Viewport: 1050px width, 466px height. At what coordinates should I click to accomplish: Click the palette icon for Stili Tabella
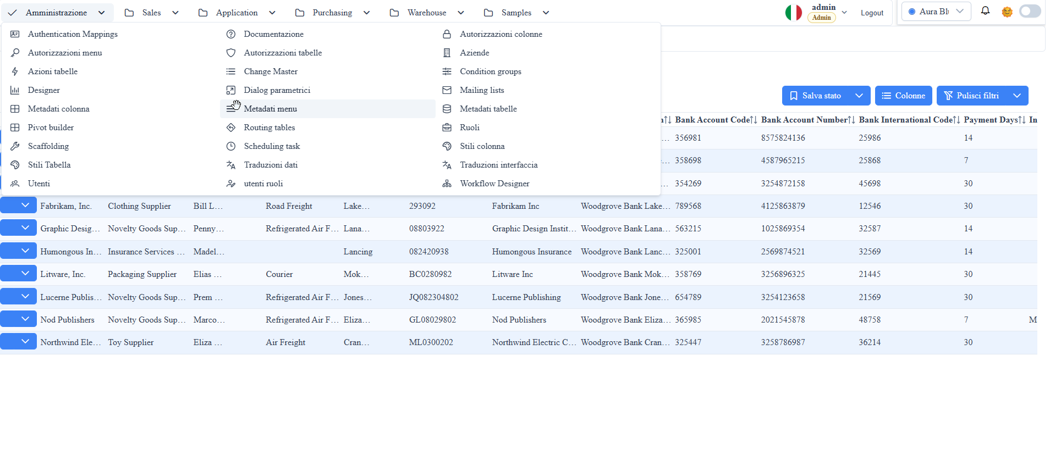point(15,165)
